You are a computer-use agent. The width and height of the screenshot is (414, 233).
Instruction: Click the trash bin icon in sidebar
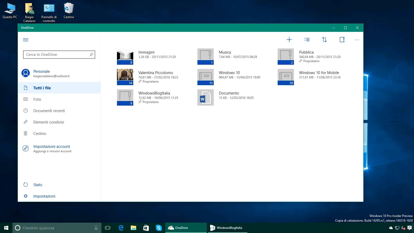click(26, 133)
